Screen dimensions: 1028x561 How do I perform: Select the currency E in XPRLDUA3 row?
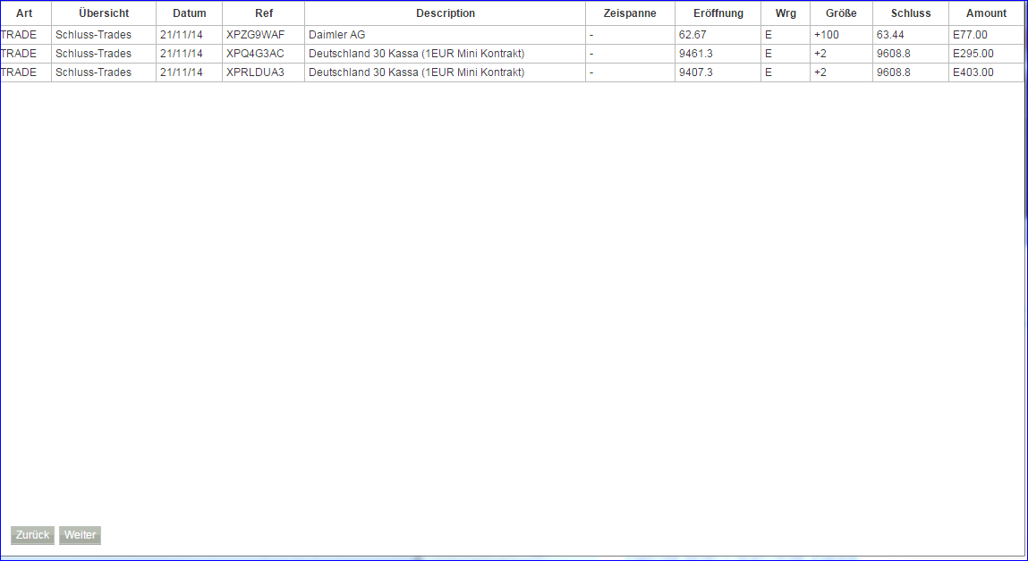786,72
